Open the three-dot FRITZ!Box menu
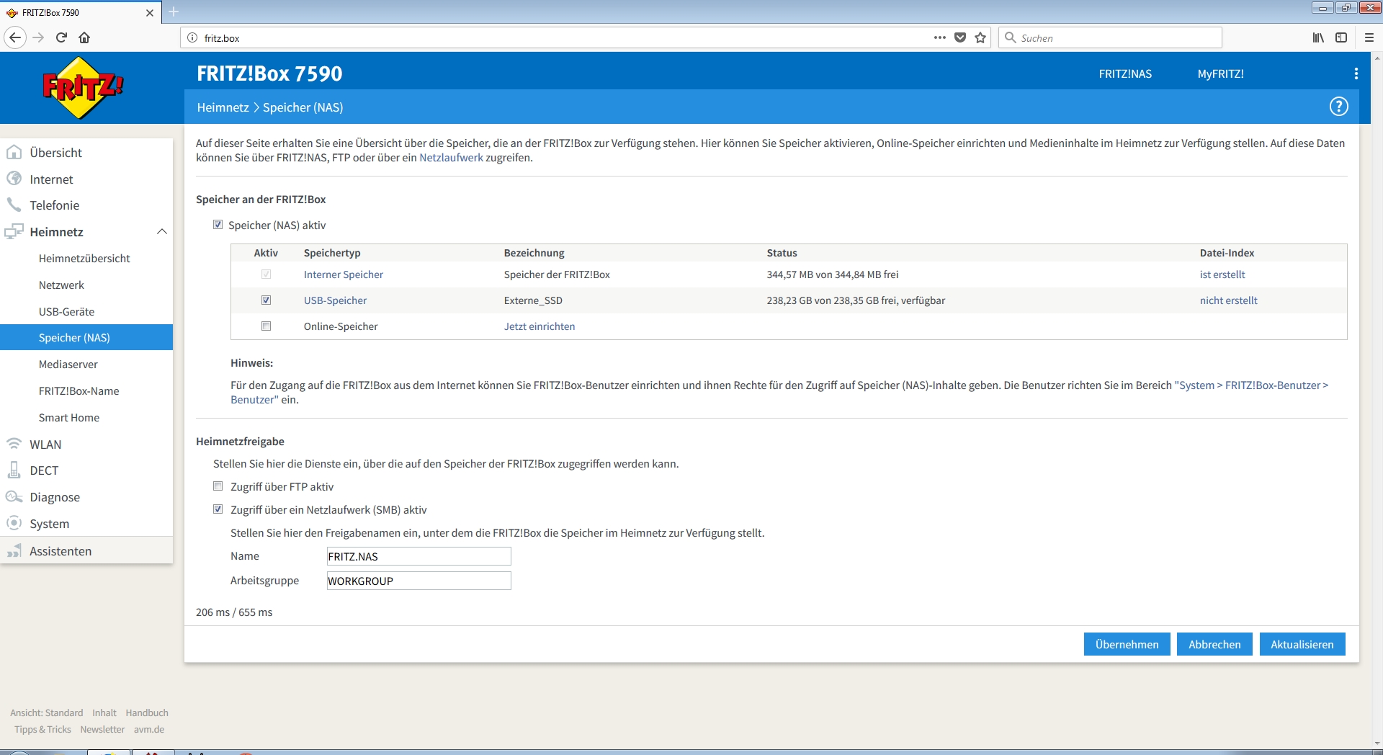This screenshot has height=755, width=1383. [1356, 73]
